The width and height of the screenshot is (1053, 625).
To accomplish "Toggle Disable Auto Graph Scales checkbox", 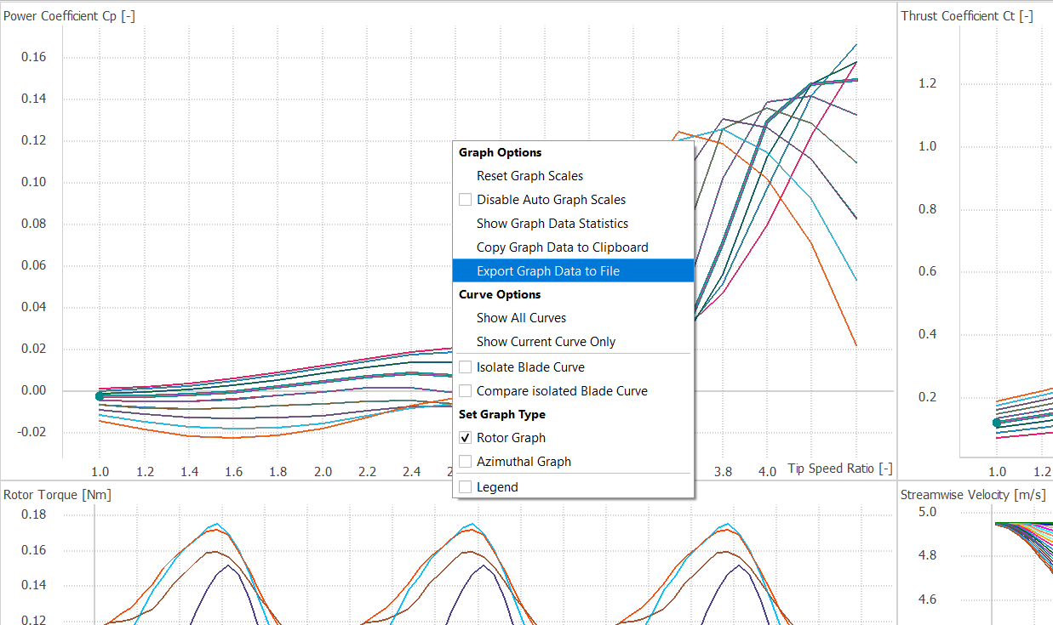I will [465, 200].
